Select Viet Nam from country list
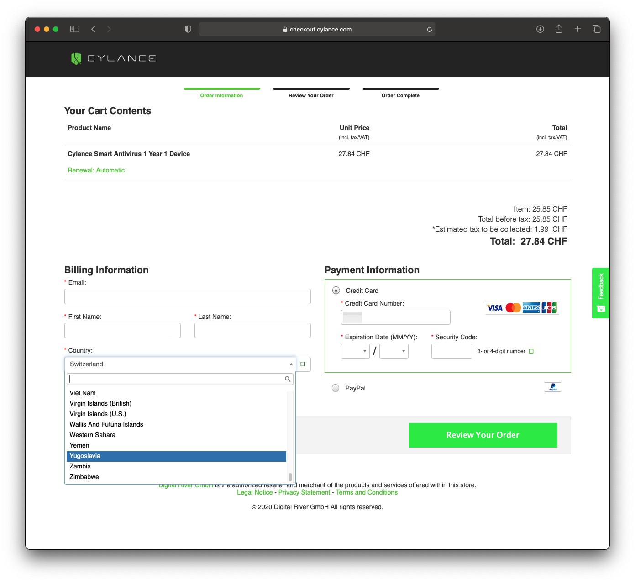The height and width of the screenshot is (583, 635). click(176, 394)
